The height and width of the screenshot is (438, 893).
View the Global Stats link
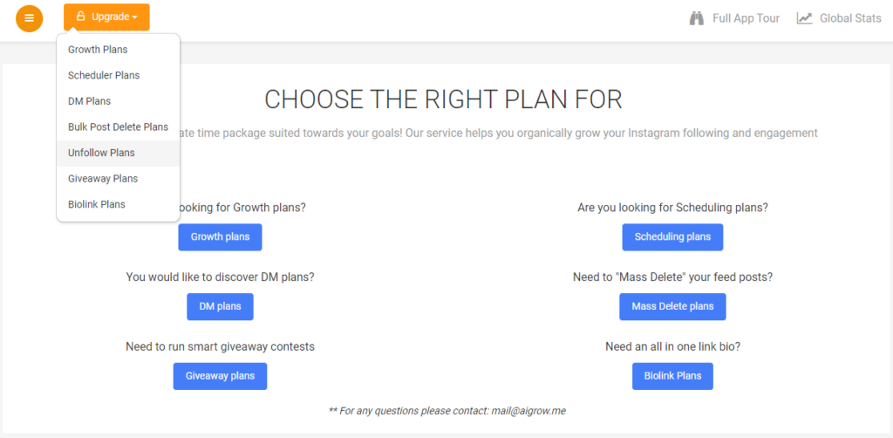click(x=850, y=18)
